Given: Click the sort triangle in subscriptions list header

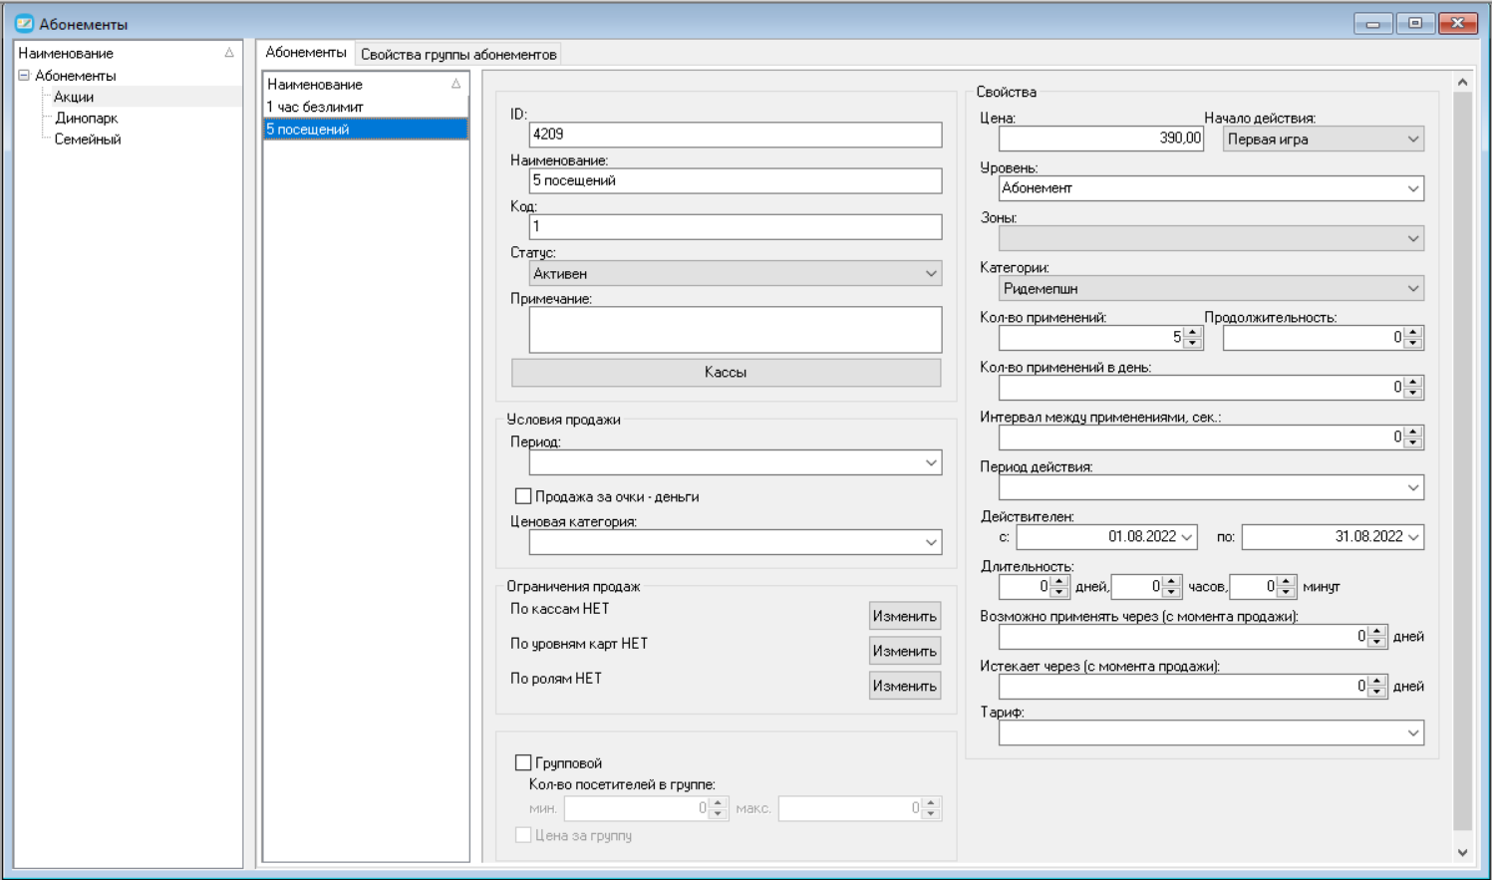Looking at the screenshot, I should click(x=455, y=84).
